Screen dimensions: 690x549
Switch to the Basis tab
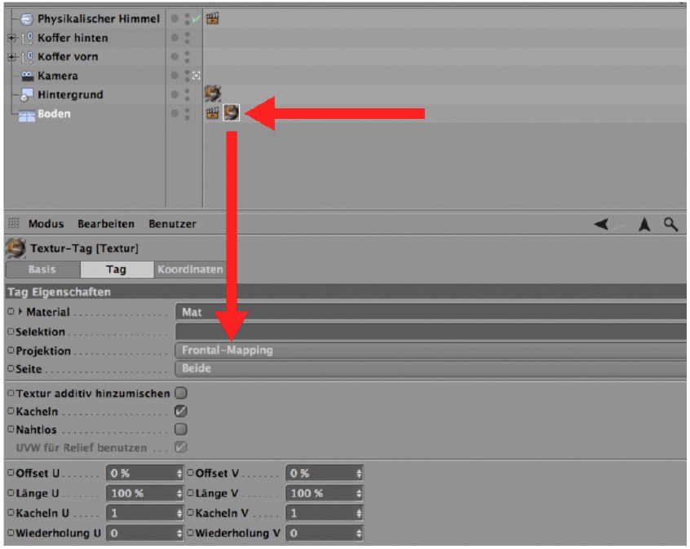42,270
